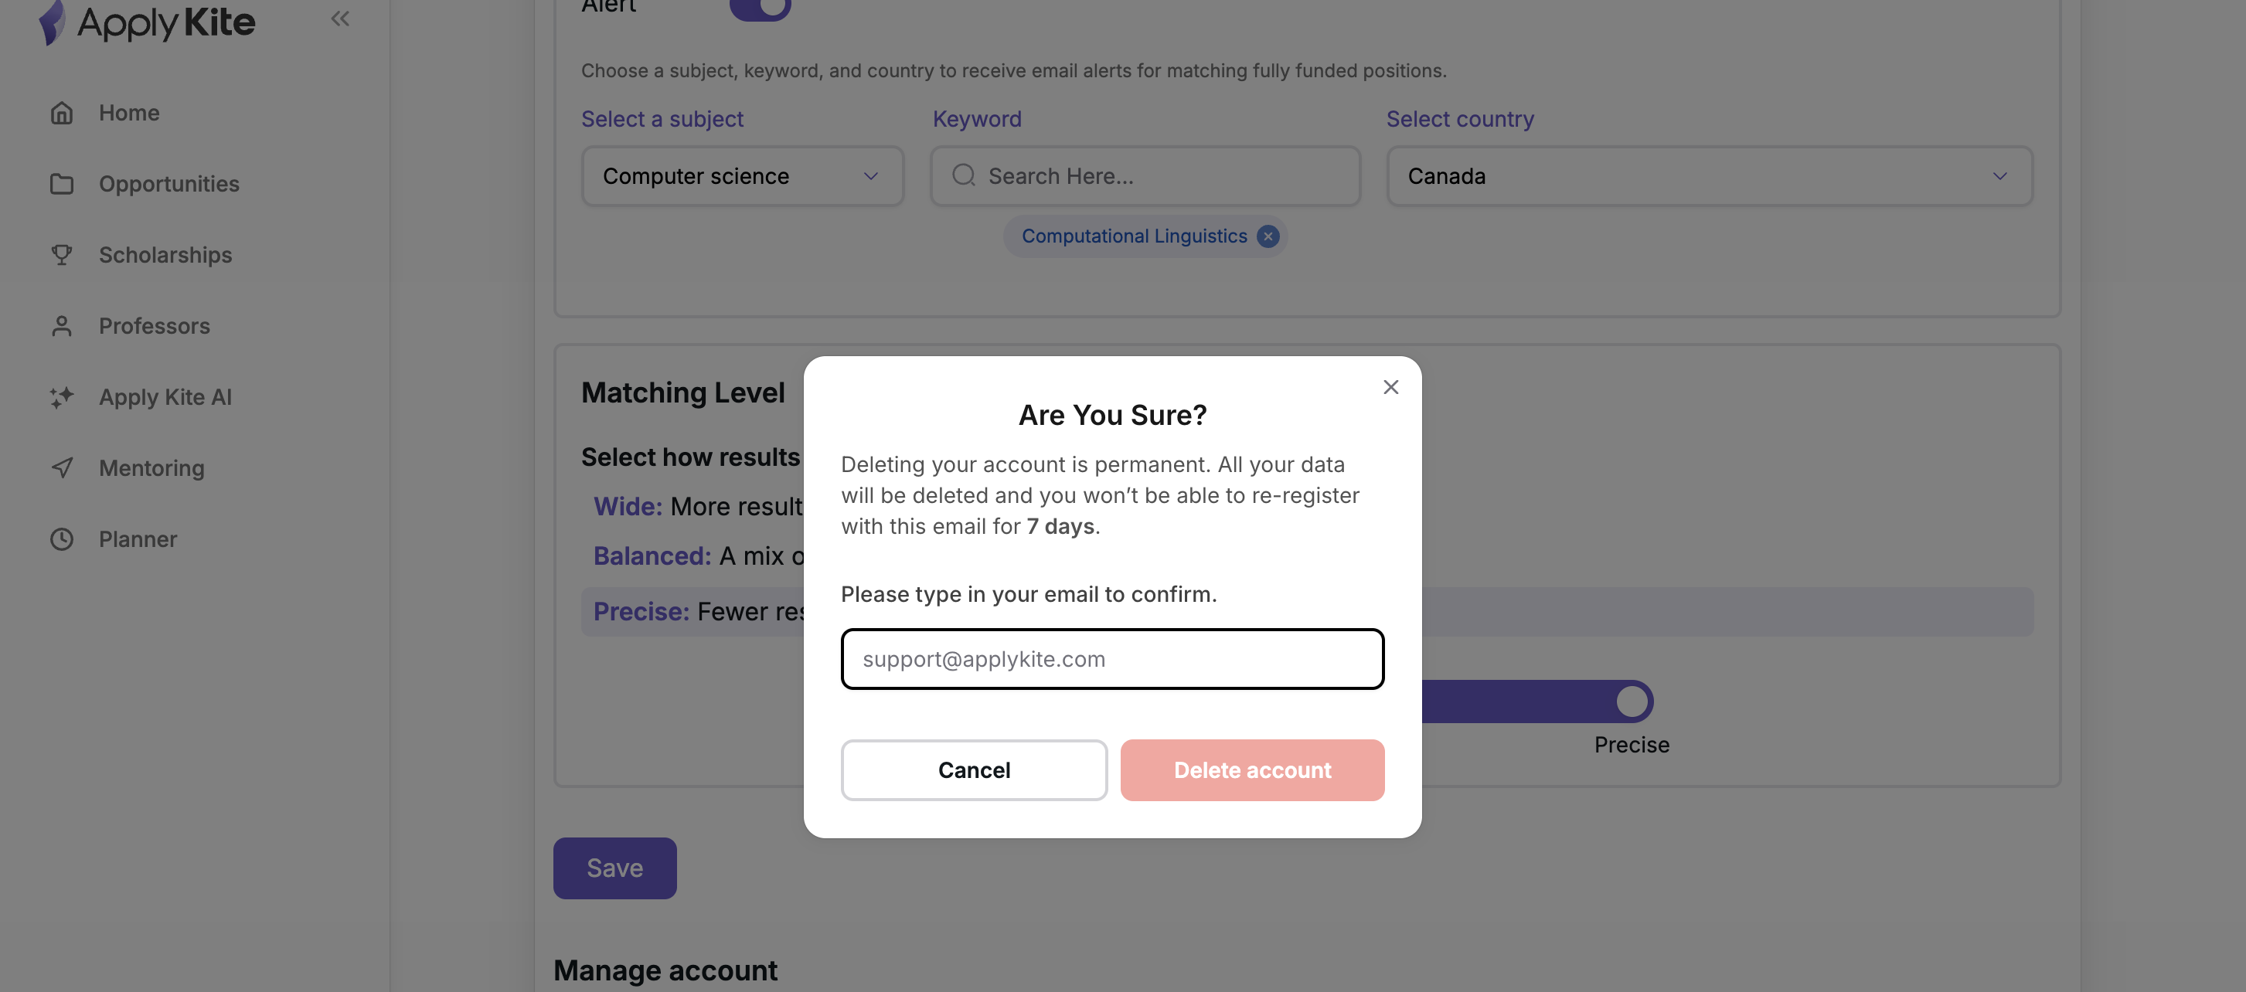Click the Home house icon in sidebar
The height and width of the screenshot is (992, 2246).
click(x=61, y=114)
